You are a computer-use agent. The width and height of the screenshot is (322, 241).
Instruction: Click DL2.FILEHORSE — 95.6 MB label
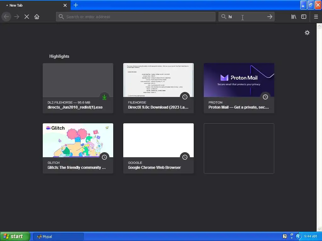point(69,103)
